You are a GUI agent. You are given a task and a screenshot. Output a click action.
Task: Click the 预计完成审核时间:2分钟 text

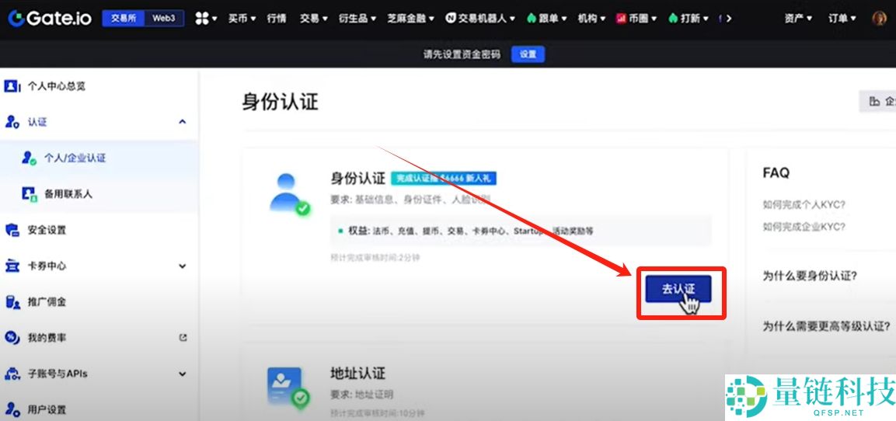(375, 258)
